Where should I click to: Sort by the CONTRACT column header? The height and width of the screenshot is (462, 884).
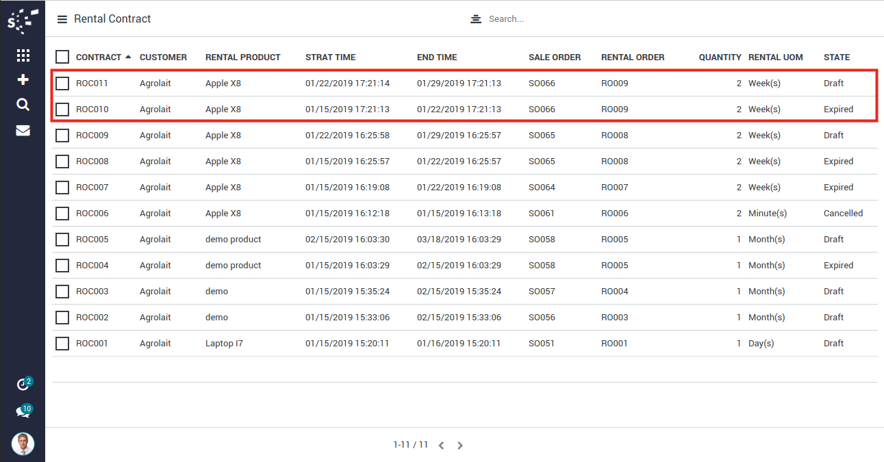pyautogui.click(x=99, y=57)
